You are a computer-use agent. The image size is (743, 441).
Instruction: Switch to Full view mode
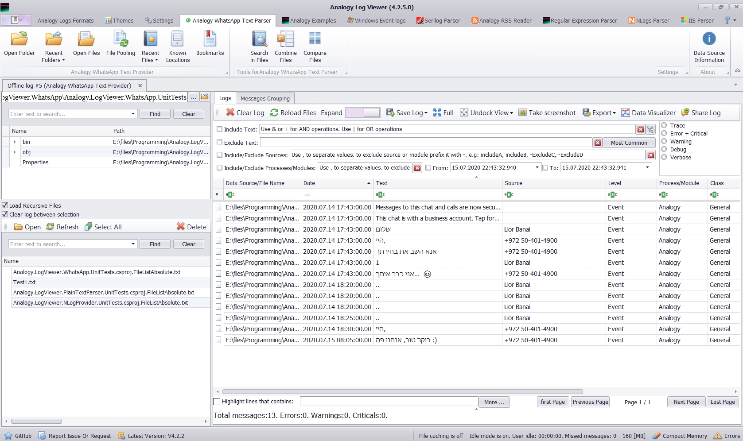[443, 112]
